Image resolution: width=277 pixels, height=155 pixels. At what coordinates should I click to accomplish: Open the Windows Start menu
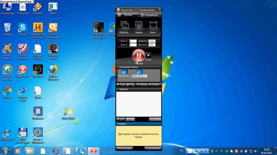point(5,151)
